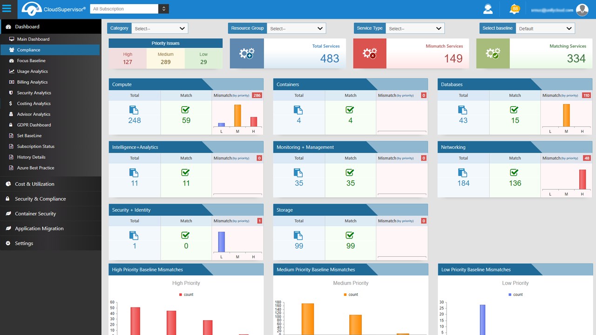Expand the Security & Compliance section
This screenshot has height=335, width=596.
point(51,199)
